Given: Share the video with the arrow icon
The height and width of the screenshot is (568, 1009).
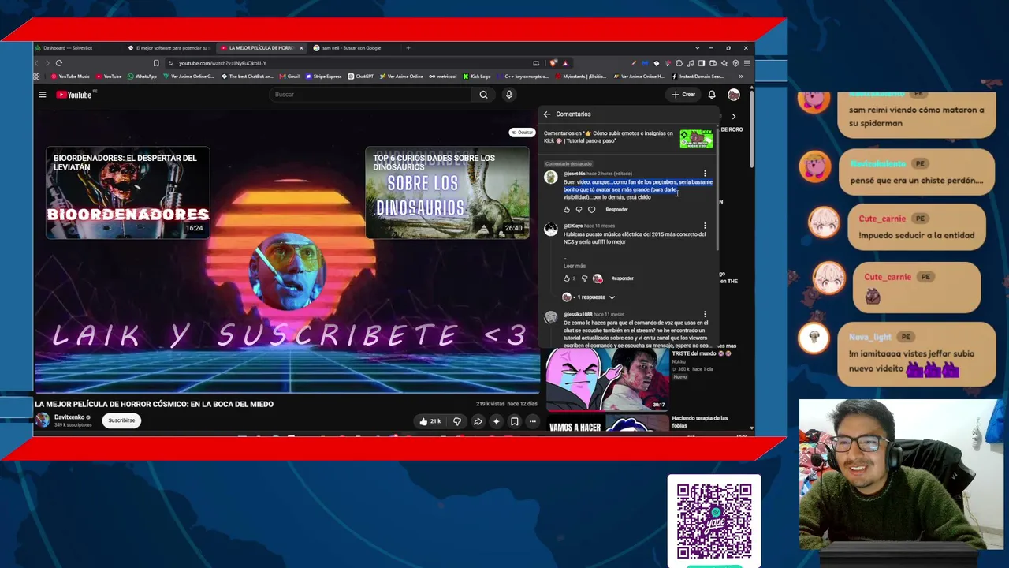Looking at the screenshot, I should 478,421.
